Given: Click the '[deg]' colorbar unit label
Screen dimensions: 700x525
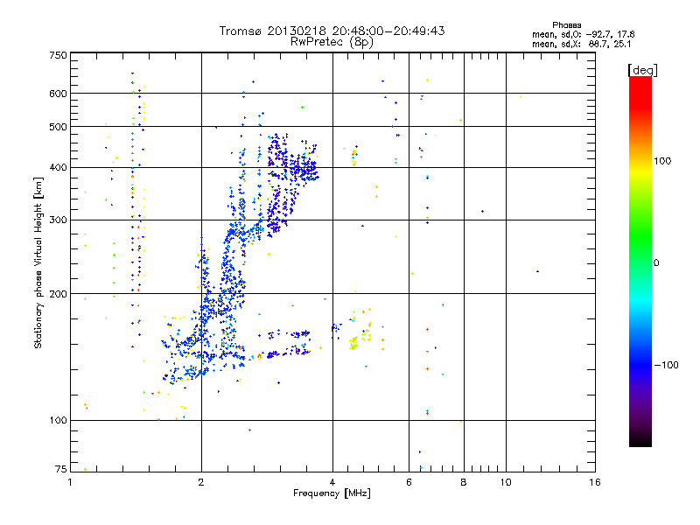Looking at the screenshot, I should pos(642,70).
